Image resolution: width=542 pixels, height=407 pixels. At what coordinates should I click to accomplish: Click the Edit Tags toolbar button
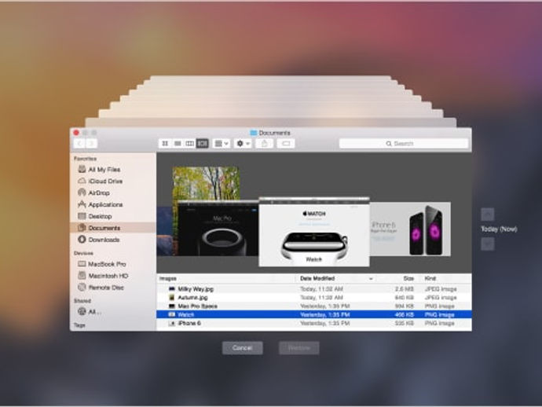click(x=286, y=144)
